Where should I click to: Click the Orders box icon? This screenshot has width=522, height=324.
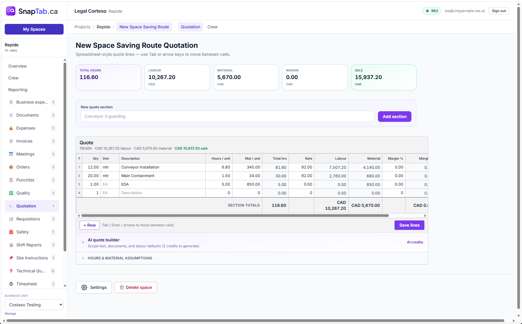pyautogui.click(x=11, y=167)
